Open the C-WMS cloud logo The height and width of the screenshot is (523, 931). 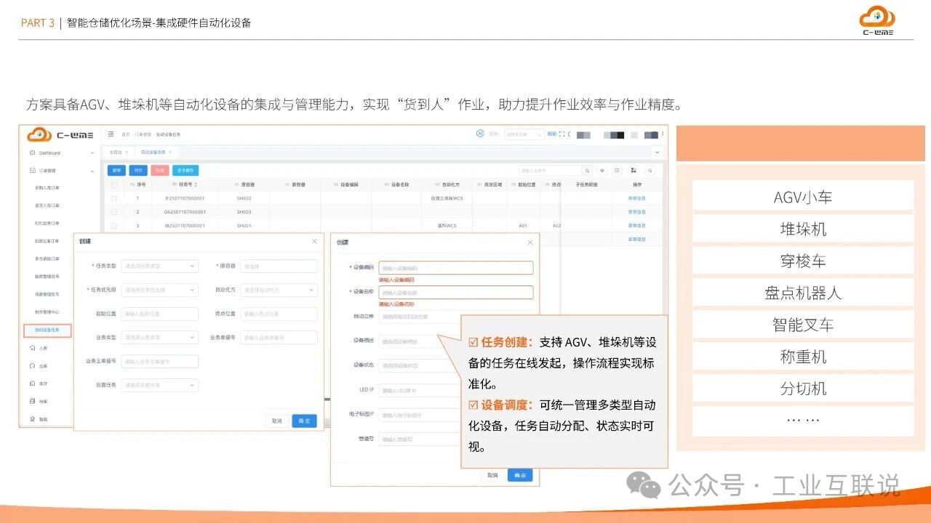click(41, 134)
